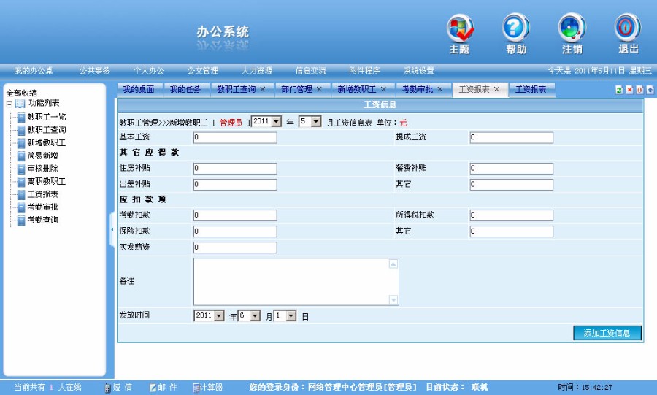Image resolution: width=657 pixels, height=395 pixels.
Task: Open the 附件程序 menu
Action: (x=364, y=70)
